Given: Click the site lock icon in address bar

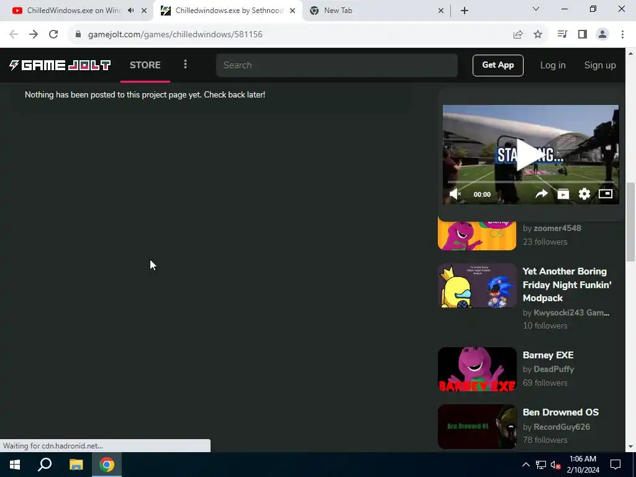Looking at the screenshot, I should click(78, 35).
